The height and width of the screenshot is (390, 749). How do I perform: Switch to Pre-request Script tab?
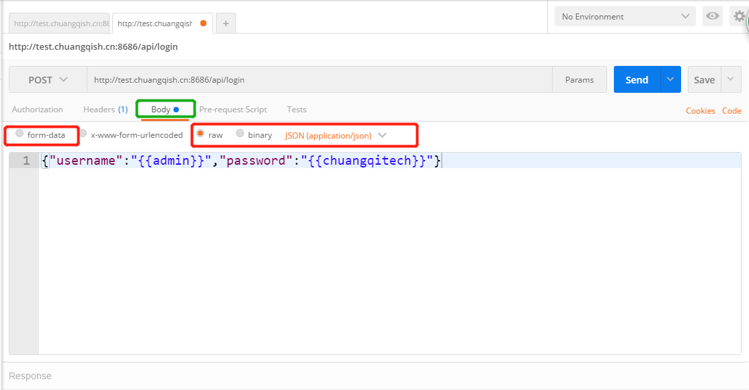tap(233, 110)
